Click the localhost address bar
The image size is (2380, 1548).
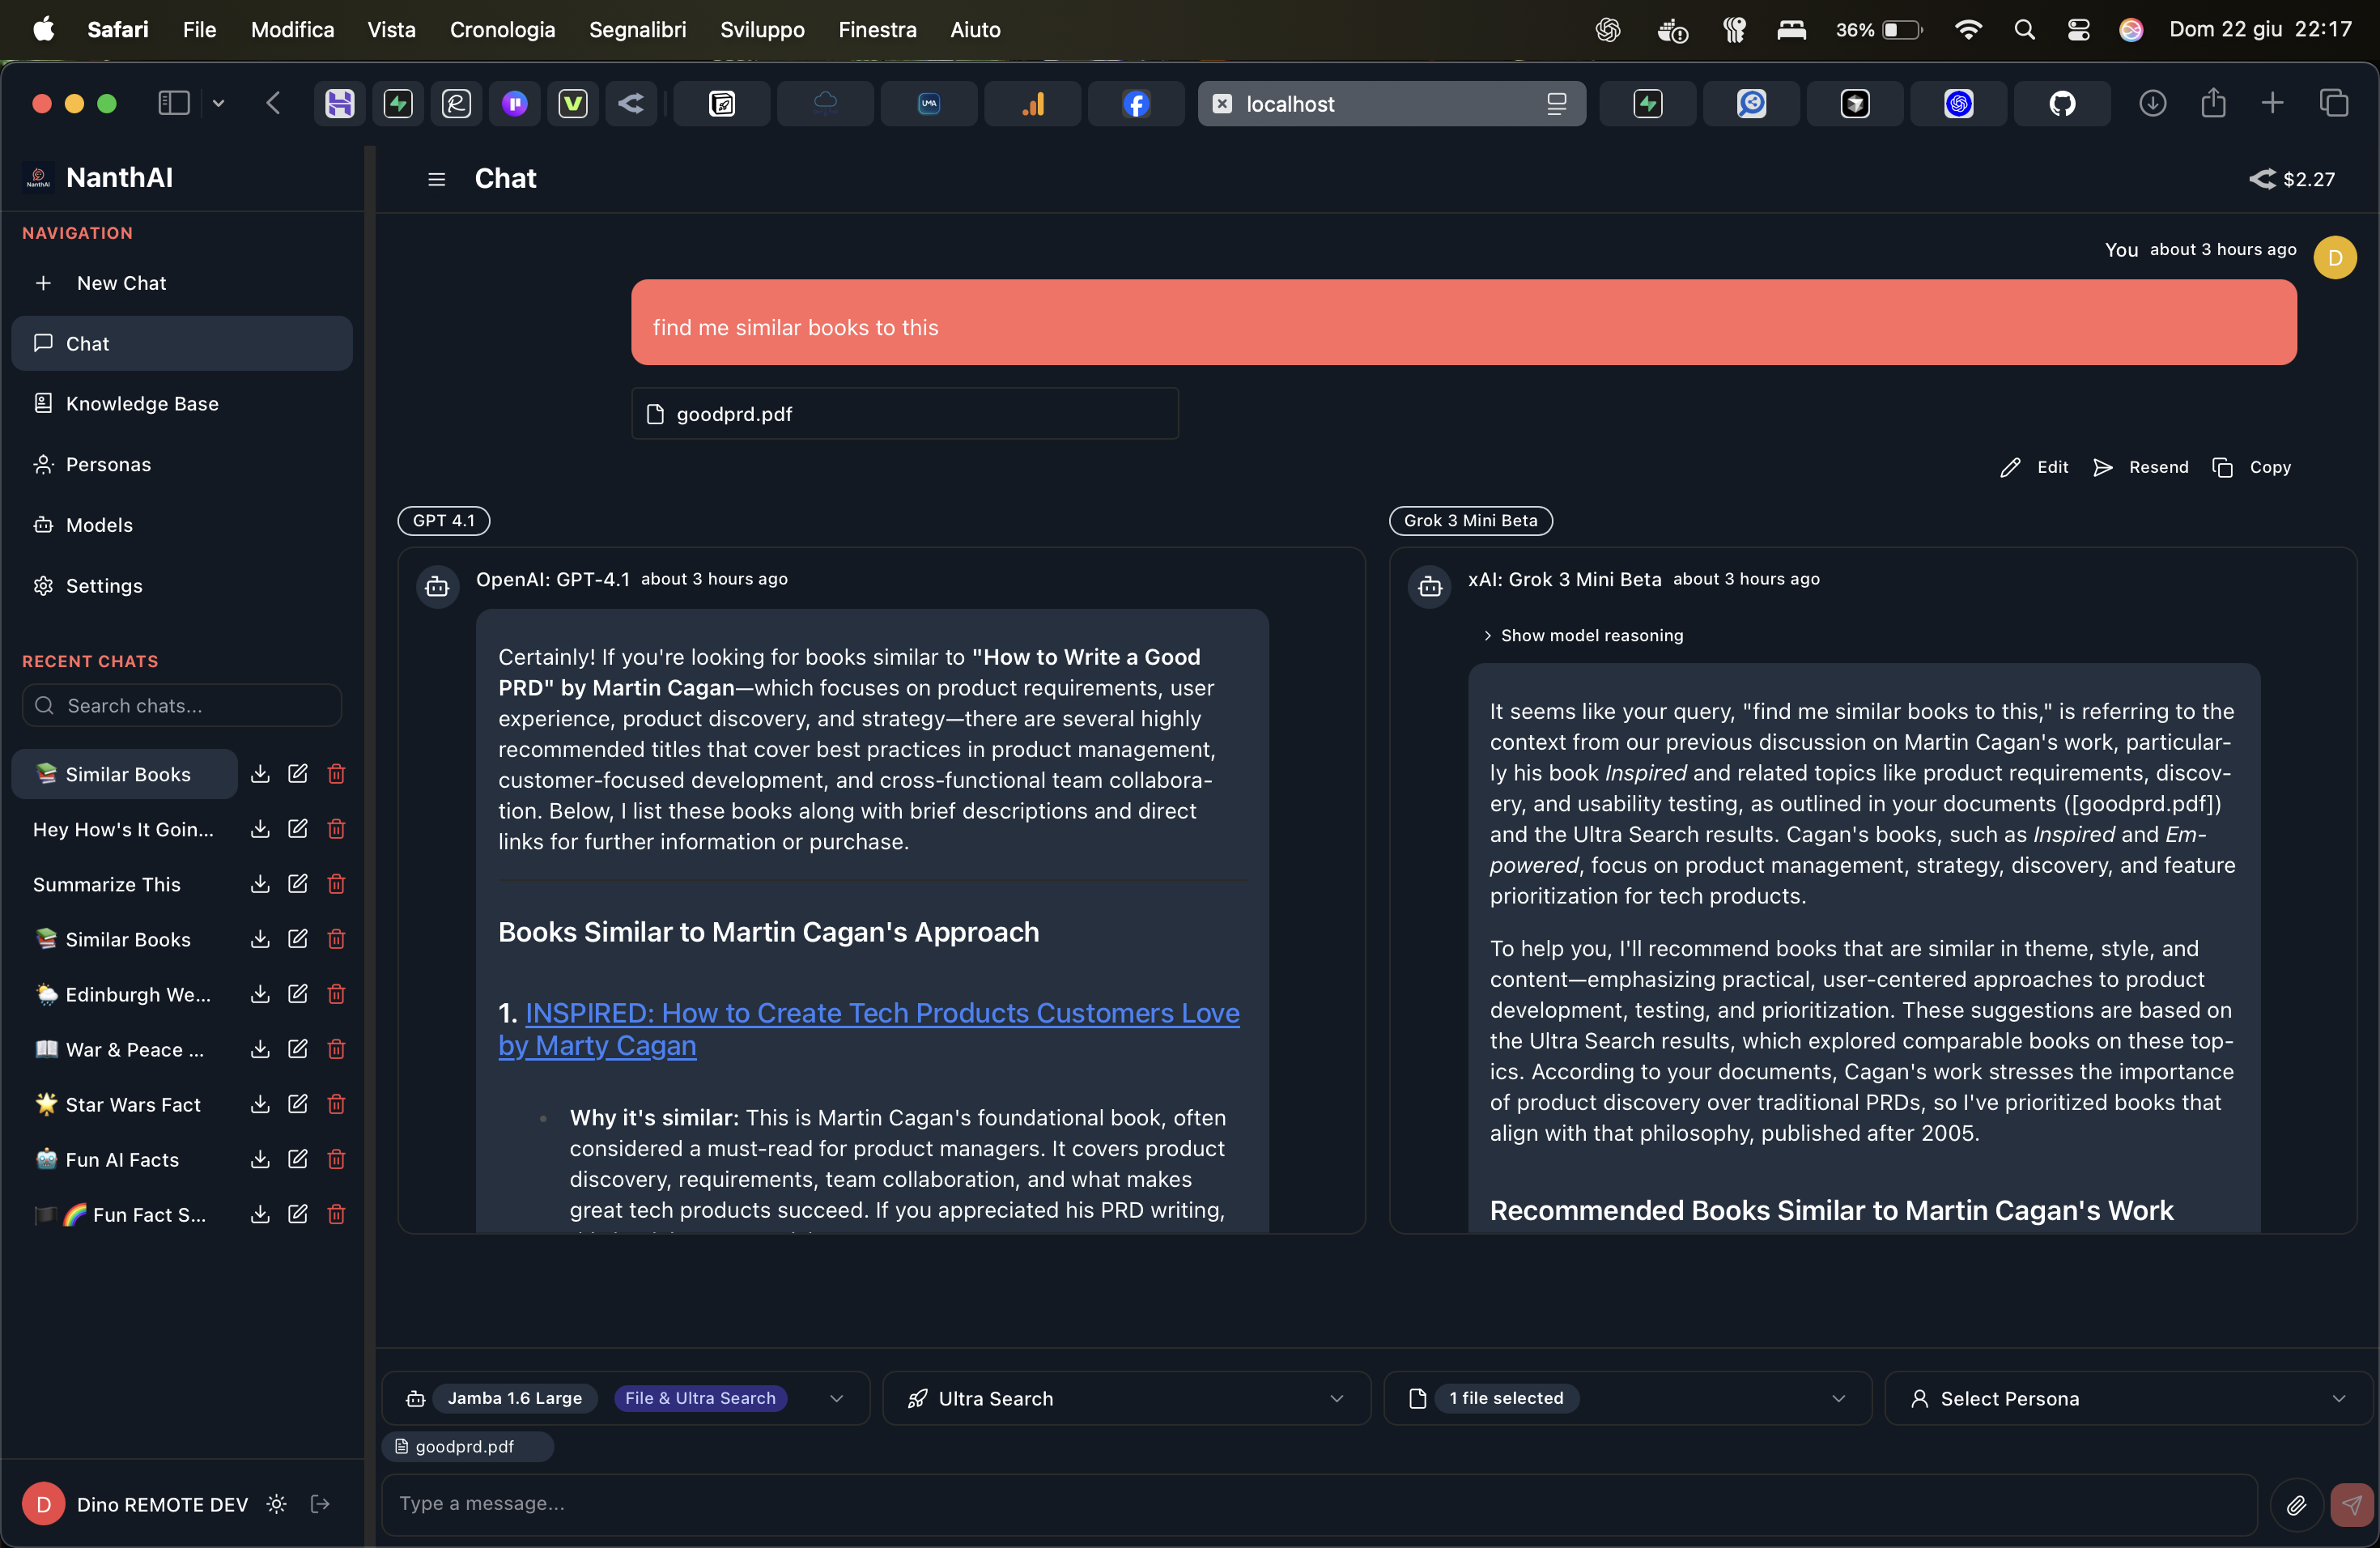[1391, 103]
